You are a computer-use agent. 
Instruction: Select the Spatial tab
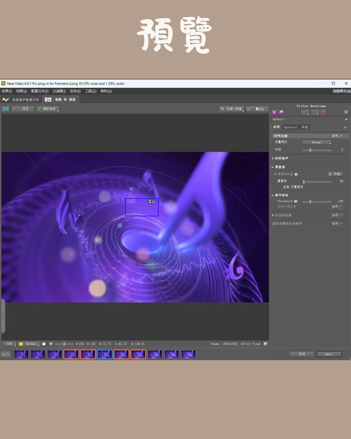pyautogui.click(x=290, y=127)
